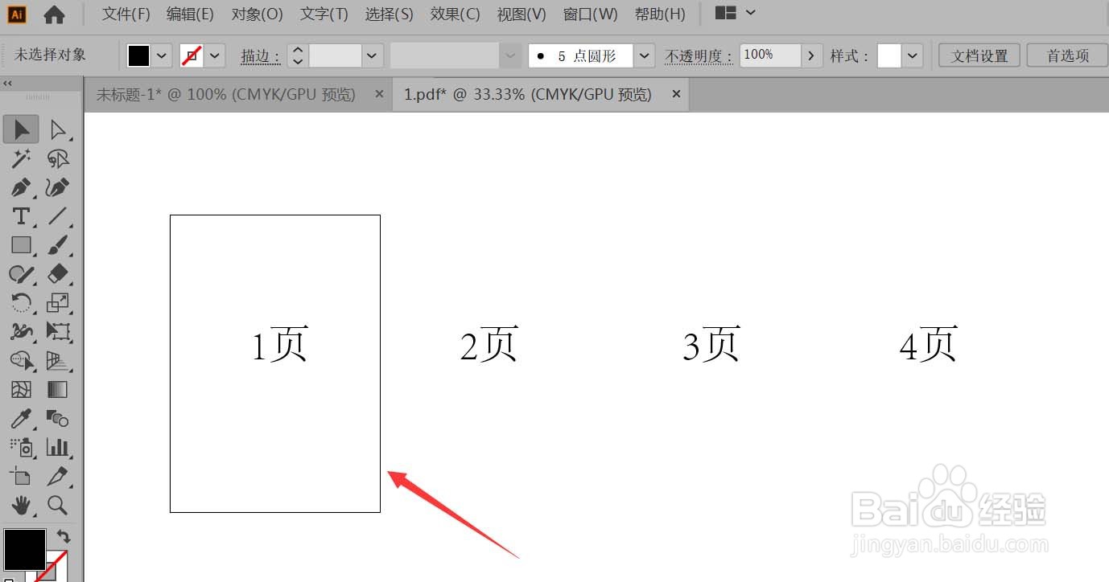Select the Line Segment tool

(x=58, y=216)
